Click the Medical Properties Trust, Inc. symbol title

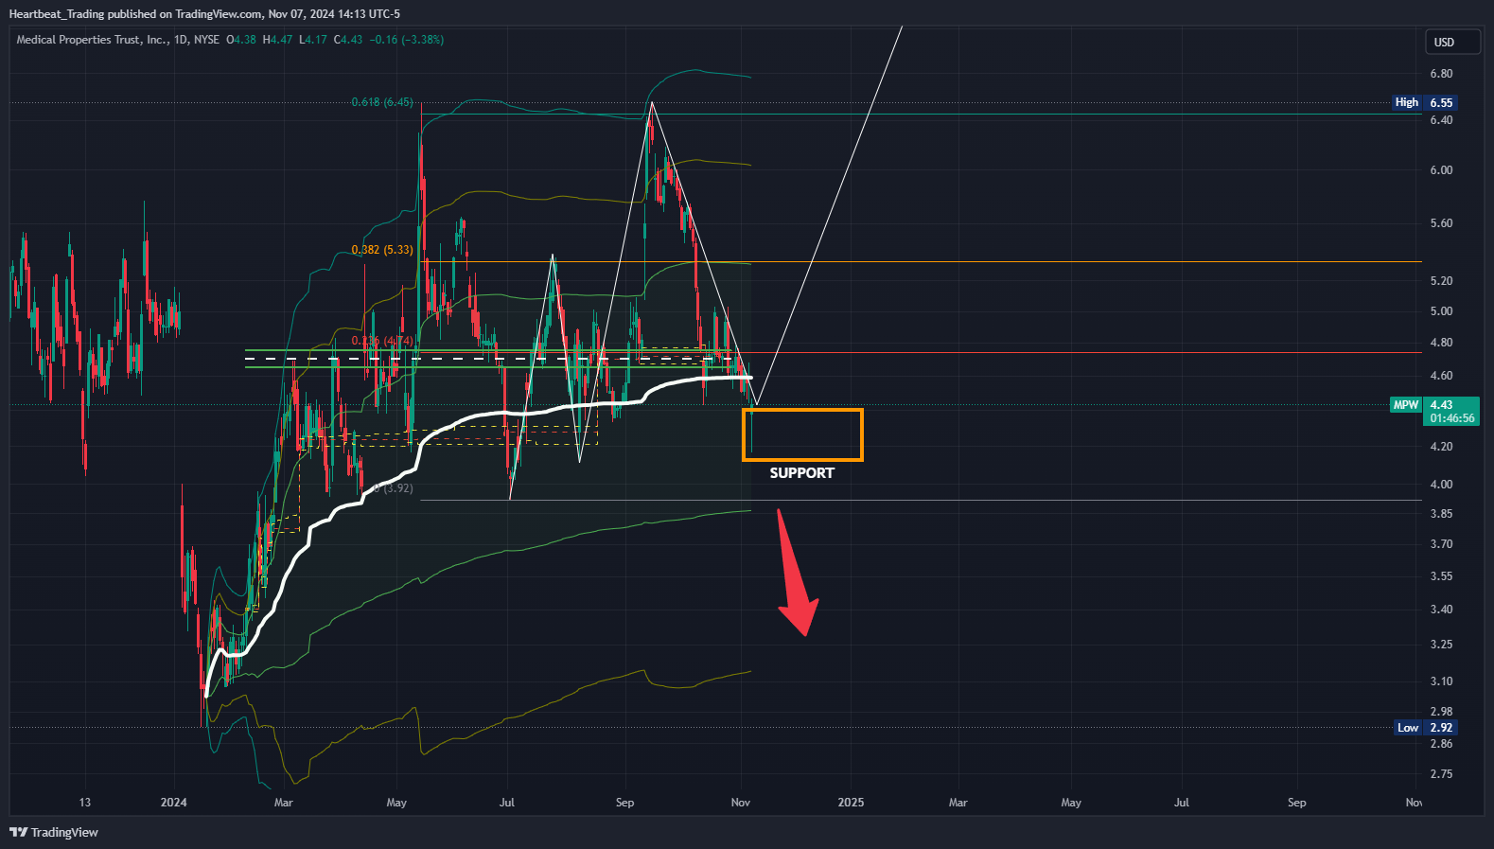[x=93, y=40]
